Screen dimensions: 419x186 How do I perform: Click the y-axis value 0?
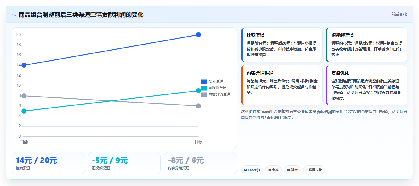pyautogui.click(x=19, y=136)
